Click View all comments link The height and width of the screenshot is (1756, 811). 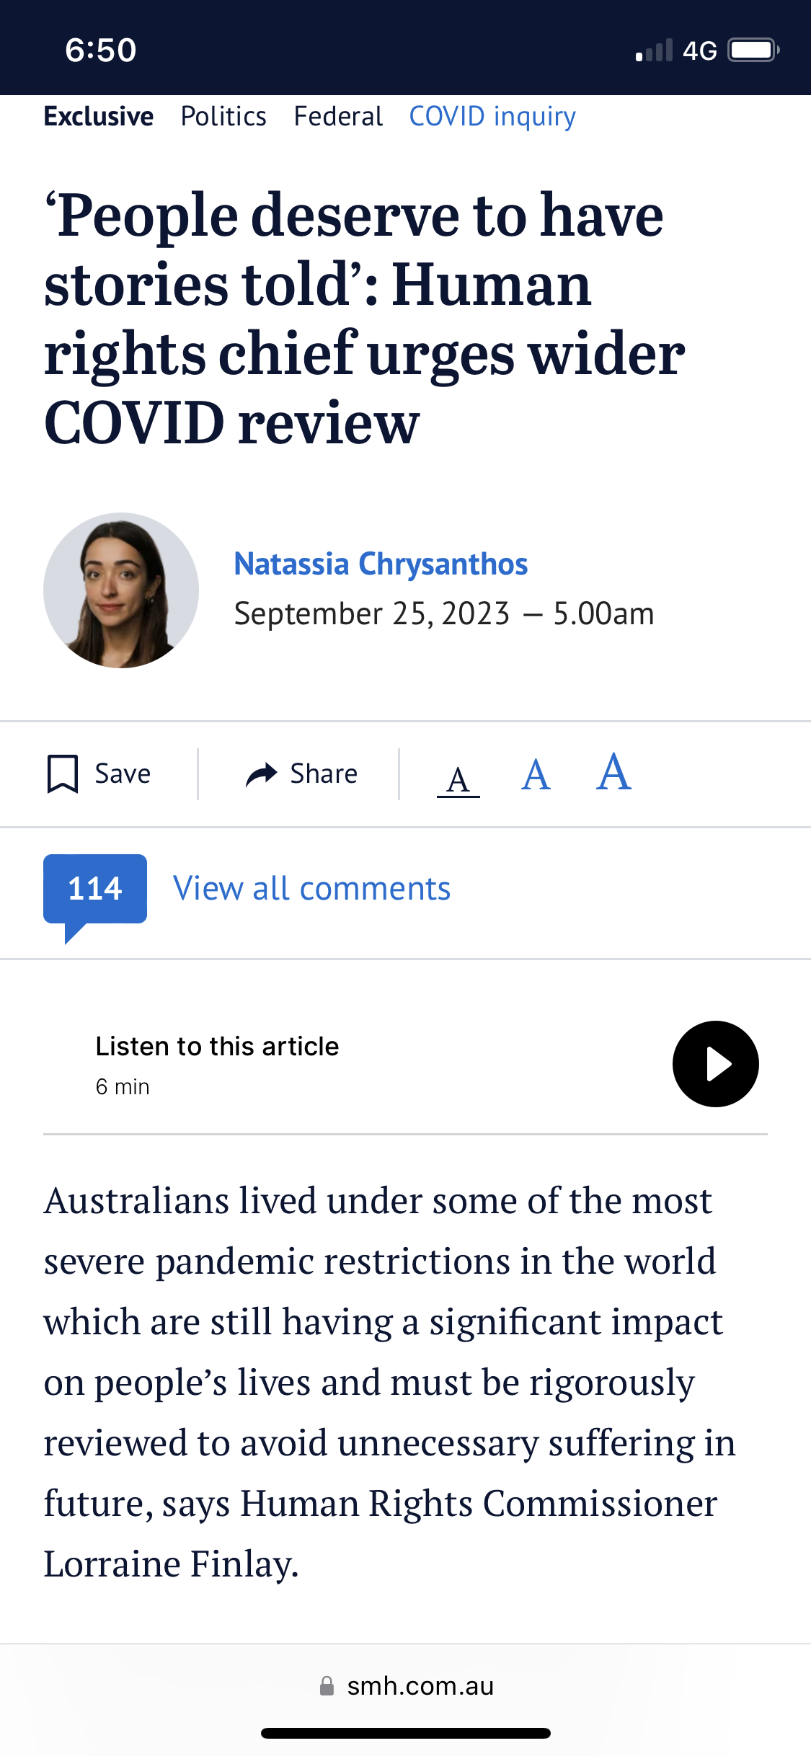click(x=311, y=889)
